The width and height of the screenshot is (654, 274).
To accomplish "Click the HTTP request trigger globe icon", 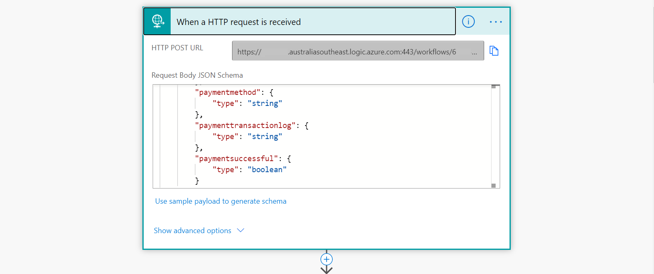I will coord(157,21).
